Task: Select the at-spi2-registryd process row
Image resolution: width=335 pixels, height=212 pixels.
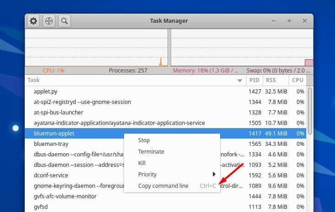Action: (166, 102)
